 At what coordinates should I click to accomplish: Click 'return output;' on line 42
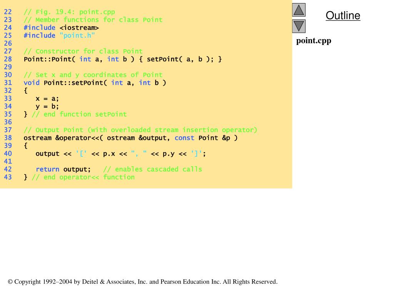[x=63, y=169]
